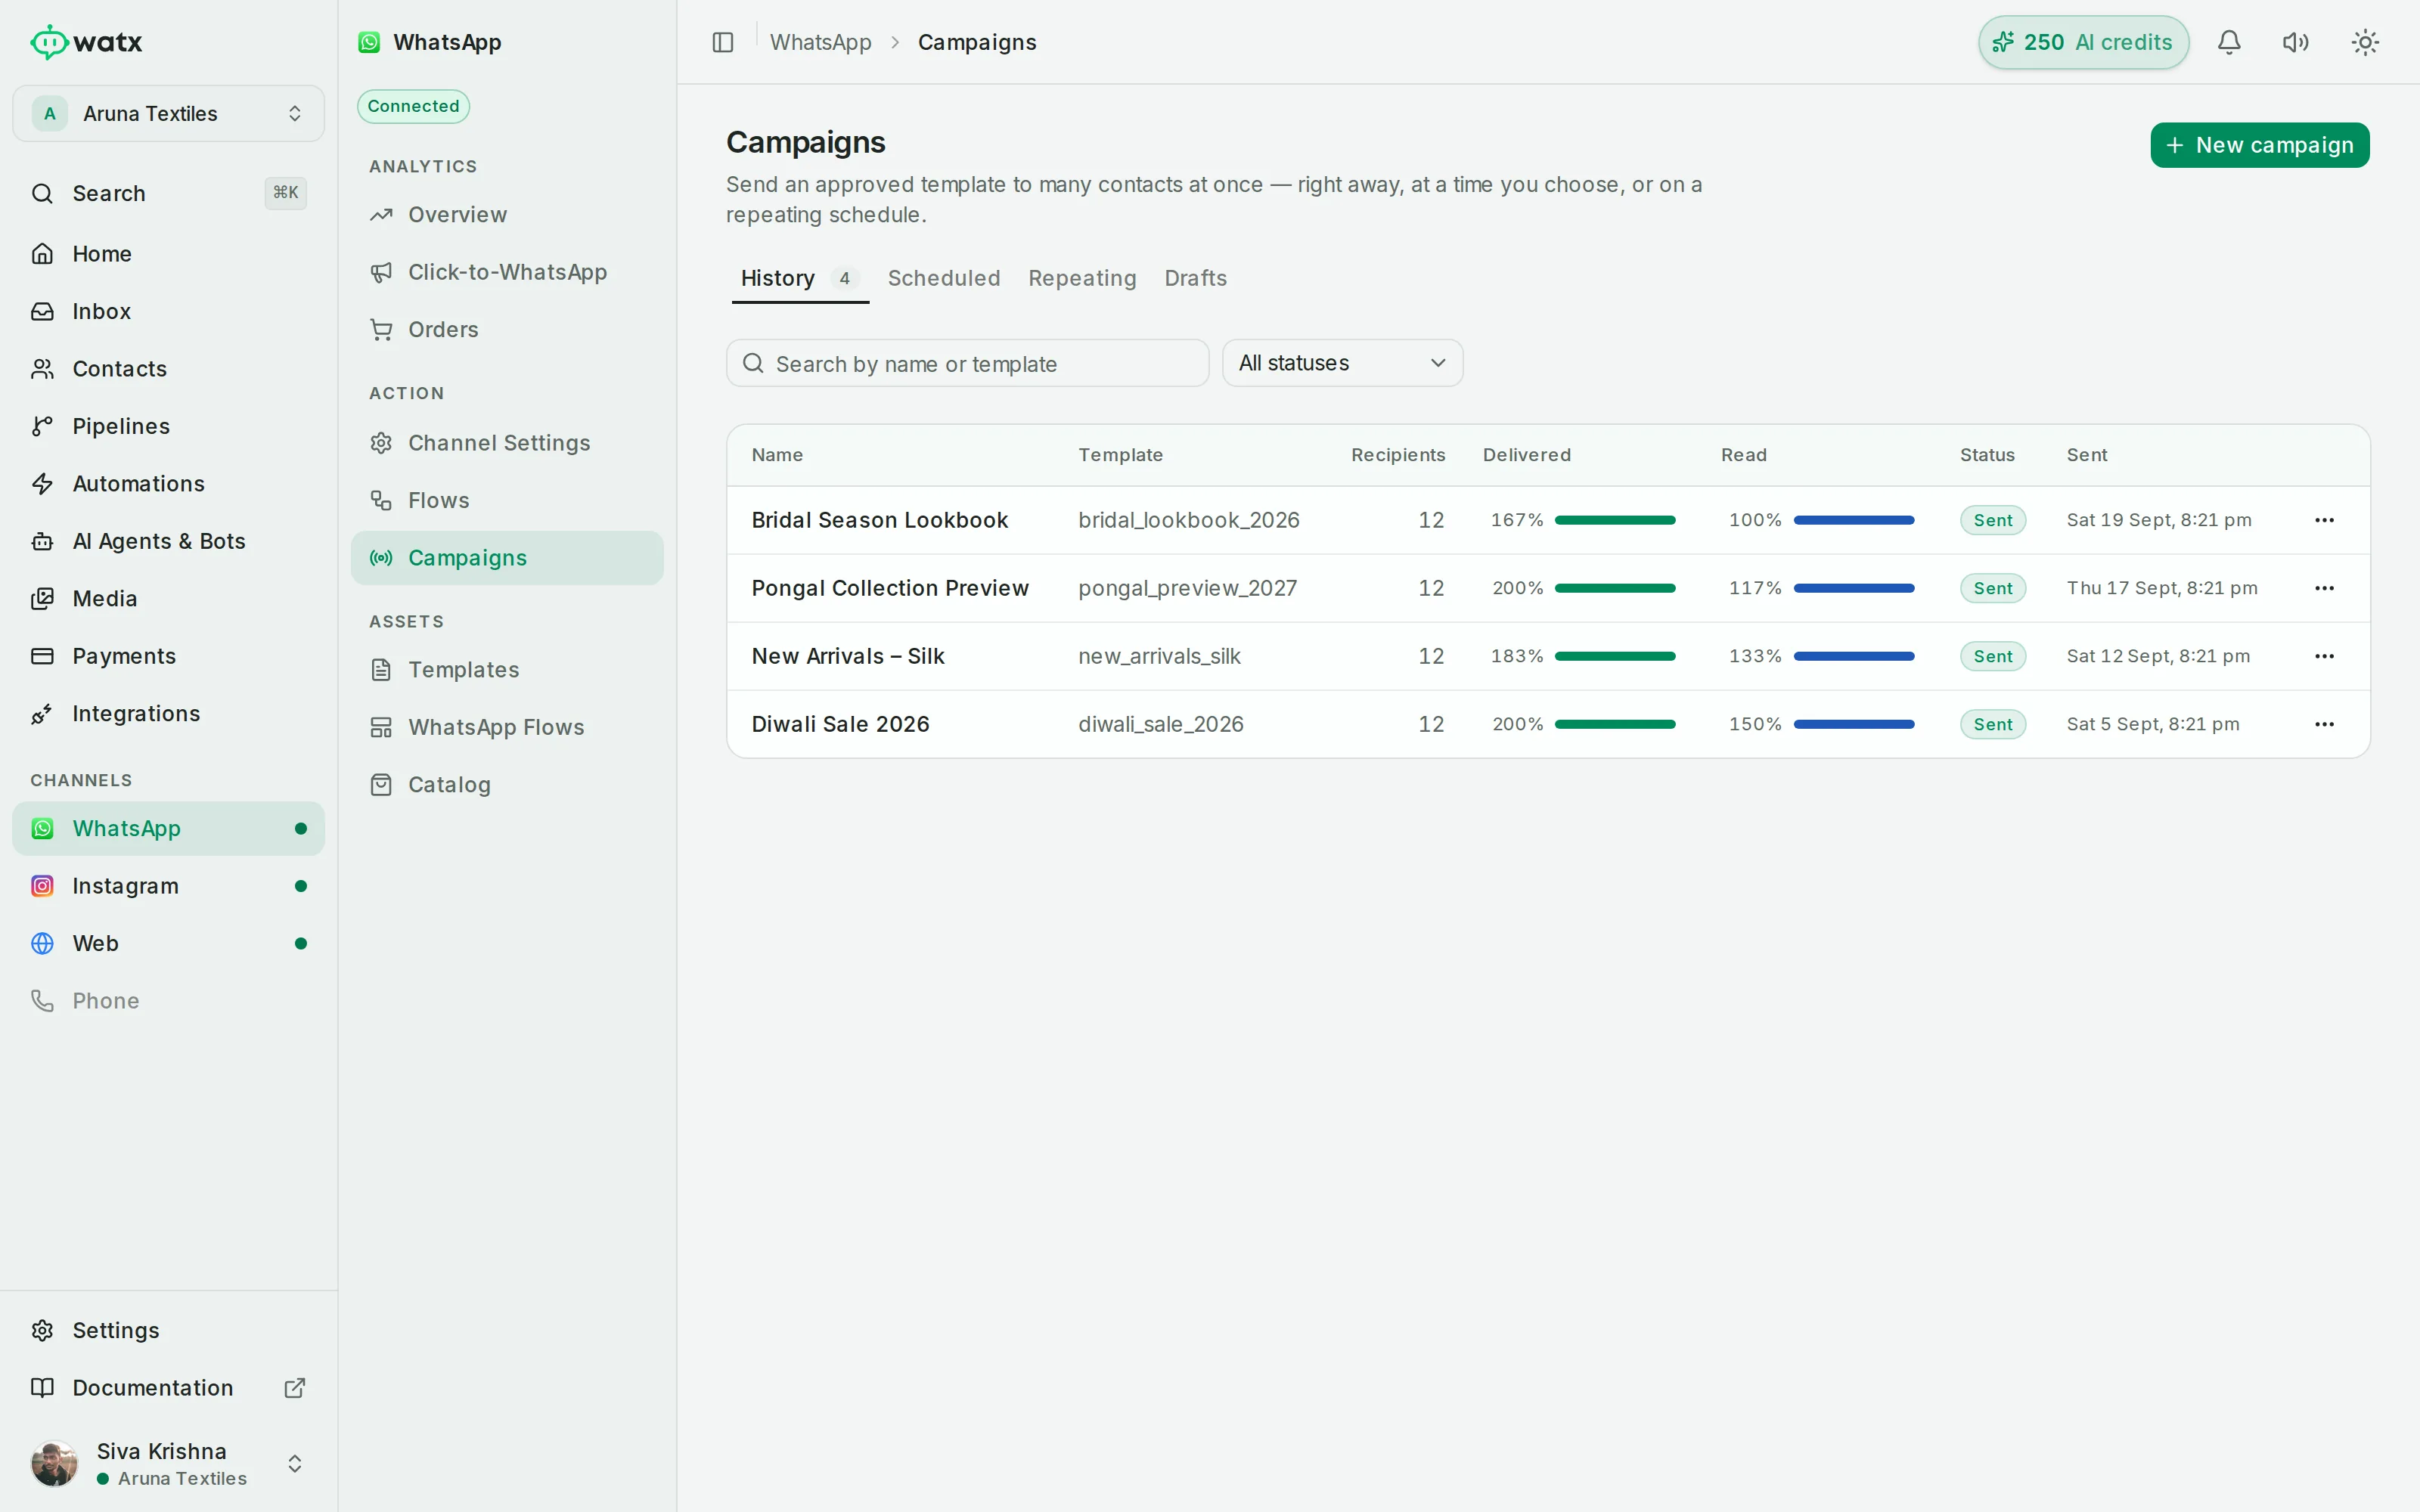Viewport: 2420px width, 1512px height.
Task: Expand the Aruna Textiles workspace switcher
Action: [168, 113]
